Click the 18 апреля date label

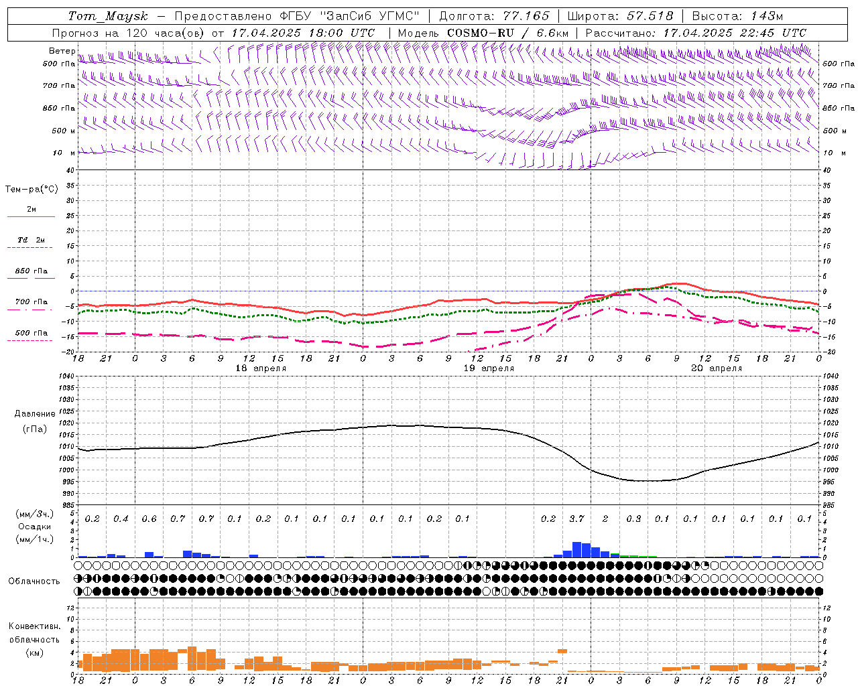[x=261, y=368]
